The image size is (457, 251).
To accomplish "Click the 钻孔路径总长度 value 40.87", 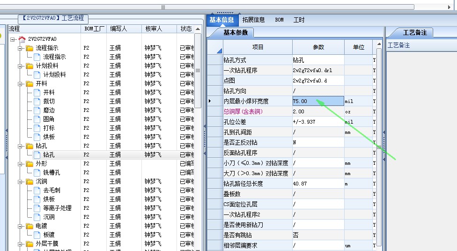I will click(x=318, y=184).
